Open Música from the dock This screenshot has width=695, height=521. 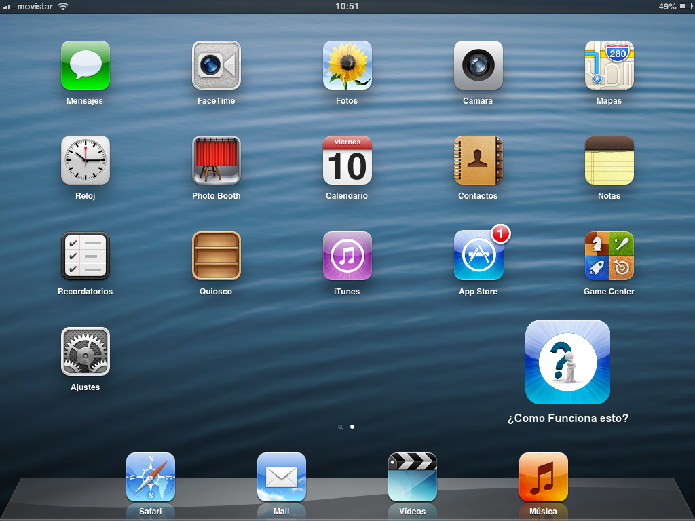pyautogui.click(x=544, y=477)
